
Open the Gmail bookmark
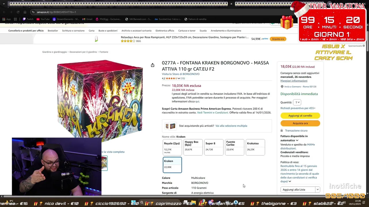coord(87,19)
